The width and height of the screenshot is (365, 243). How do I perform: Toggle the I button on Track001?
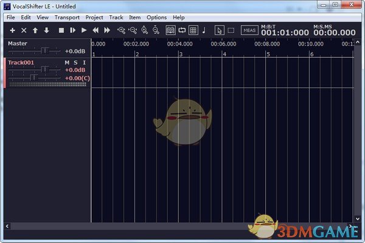[85, 63]
